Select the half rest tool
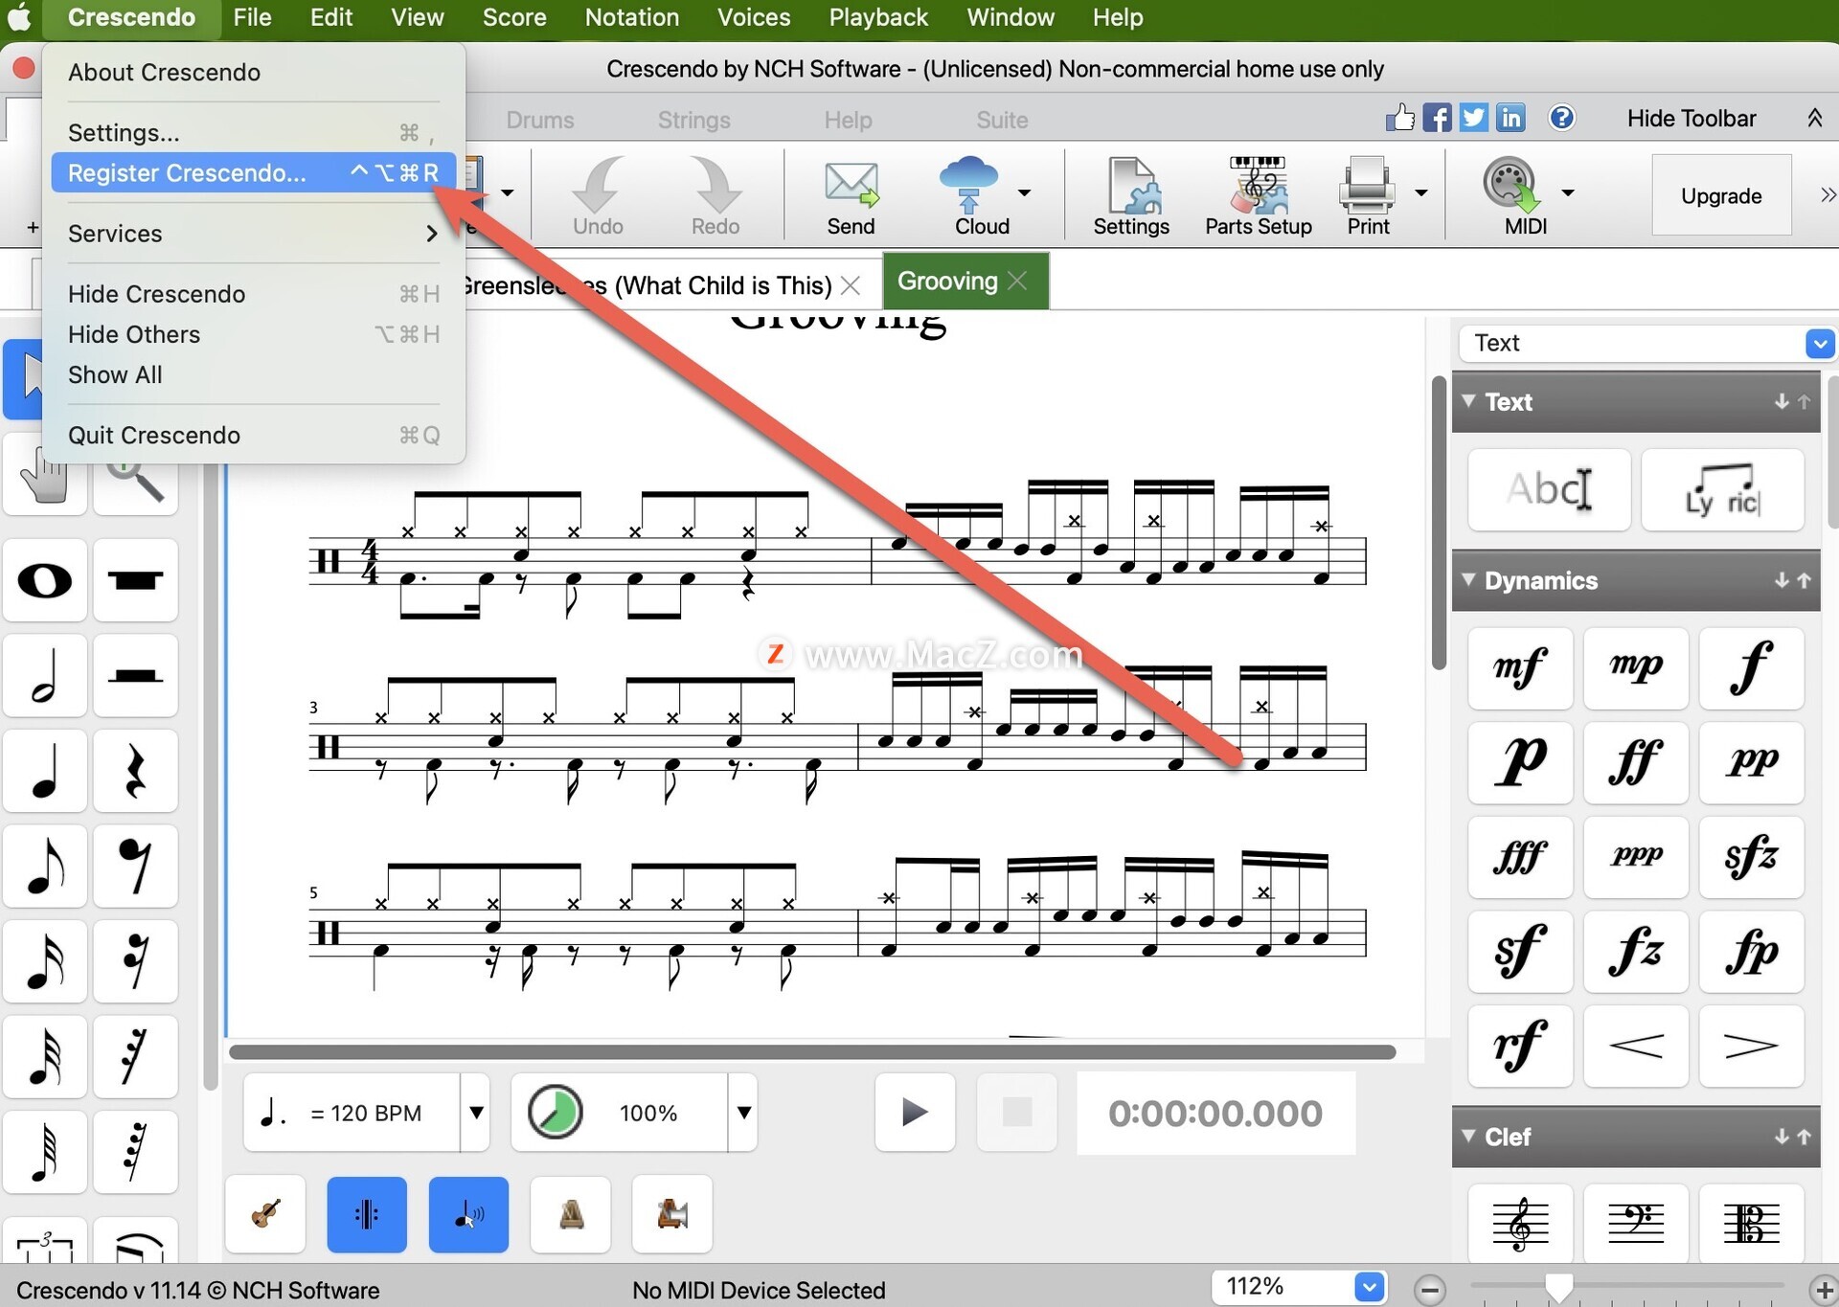This screenshot has width=1839, height=1307. point(135,675)
